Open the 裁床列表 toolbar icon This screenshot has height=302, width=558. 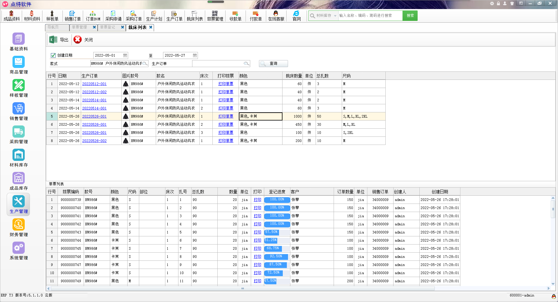194,14
